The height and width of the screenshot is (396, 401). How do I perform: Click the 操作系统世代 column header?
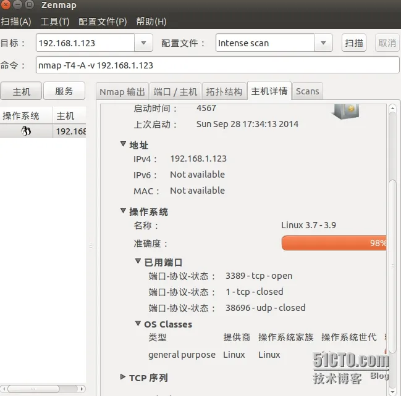[349, 337]
